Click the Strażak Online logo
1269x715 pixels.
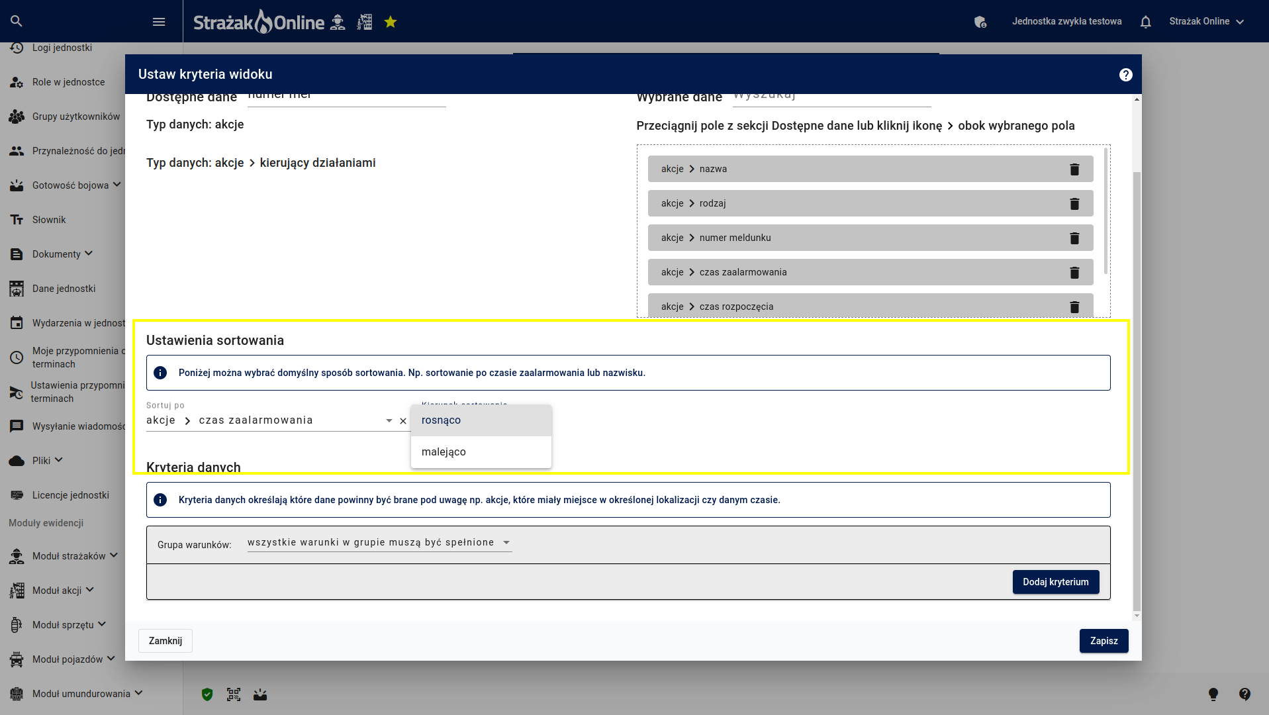259,22
